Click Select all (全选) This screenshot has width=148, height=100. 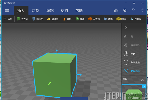point(129,54)
